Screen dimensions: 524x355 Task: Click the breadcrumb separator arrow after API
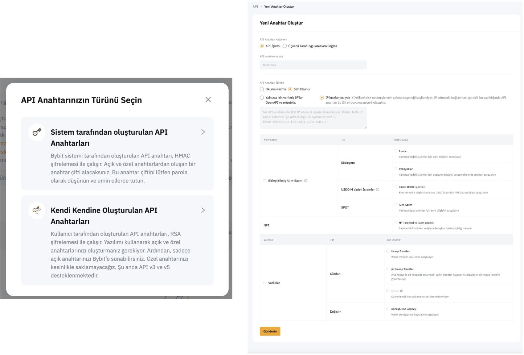point(261,7)
